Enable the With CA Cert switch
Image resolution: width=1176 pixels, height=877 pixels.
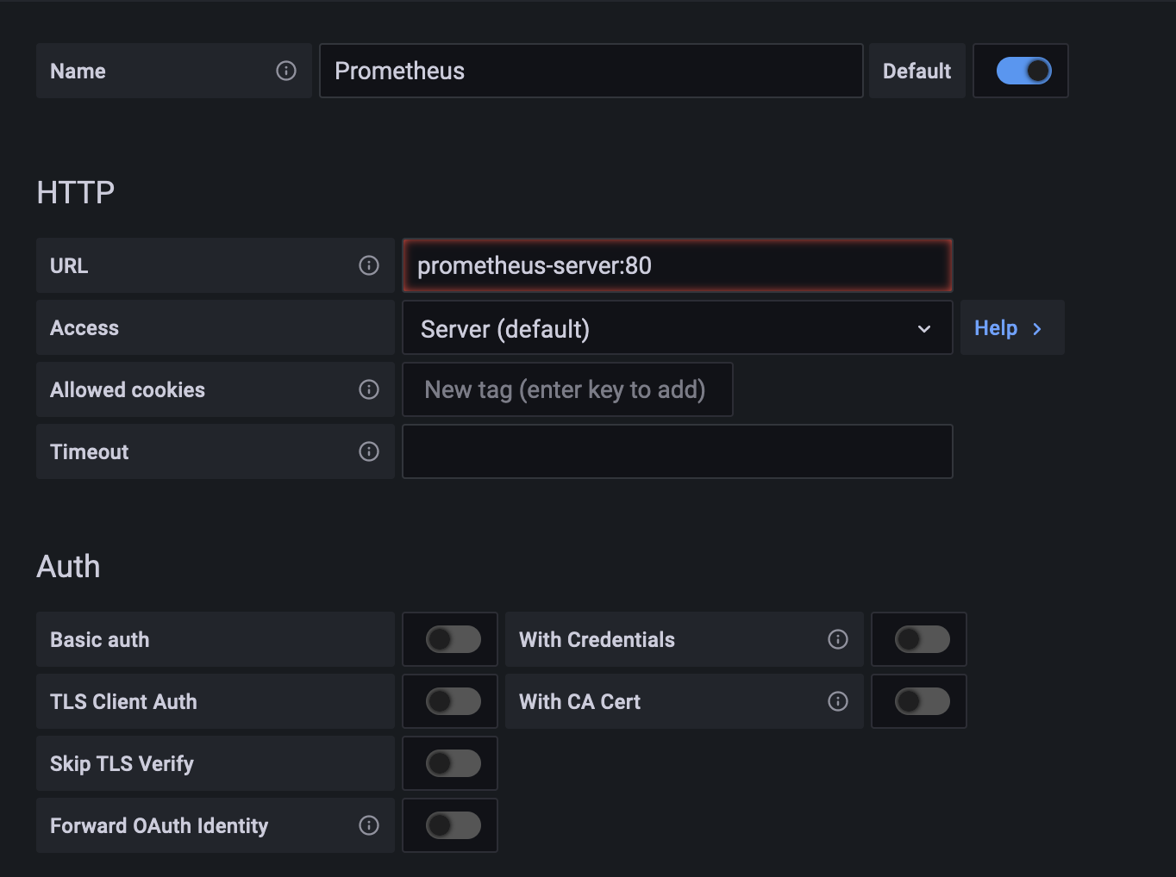point(923,701)
